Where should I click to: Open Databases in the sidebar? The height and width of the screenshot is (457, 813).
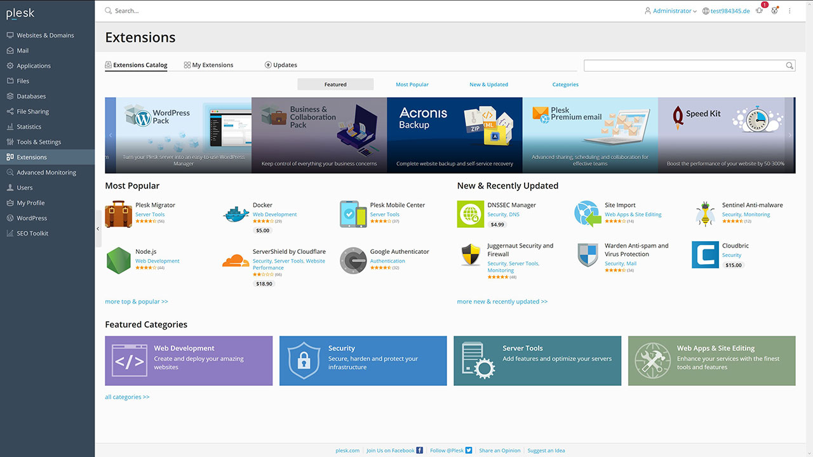coord(47,96)
